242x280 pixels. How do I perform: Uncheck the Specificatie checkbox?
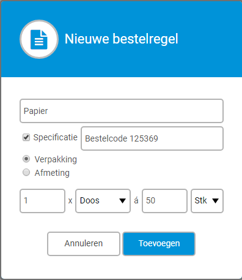[x=26, y=137]
